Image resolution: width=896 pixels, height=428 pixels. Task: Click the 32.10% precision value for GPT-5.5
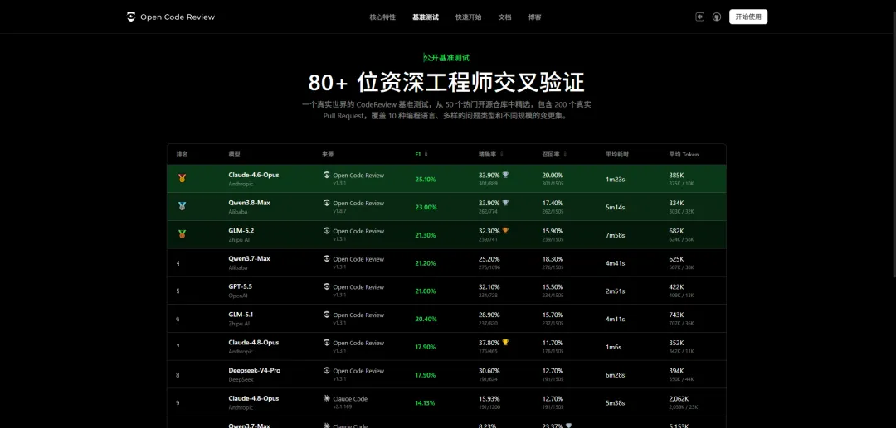[489, 286]
